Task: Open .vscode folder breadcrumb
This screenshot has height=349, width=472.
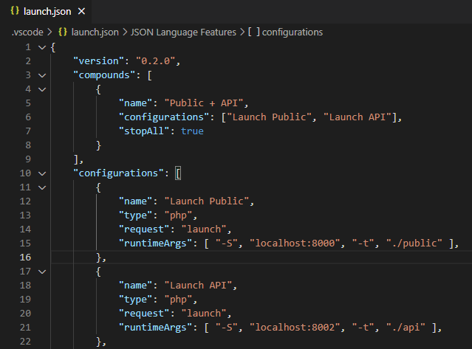Action: (27, 32)
